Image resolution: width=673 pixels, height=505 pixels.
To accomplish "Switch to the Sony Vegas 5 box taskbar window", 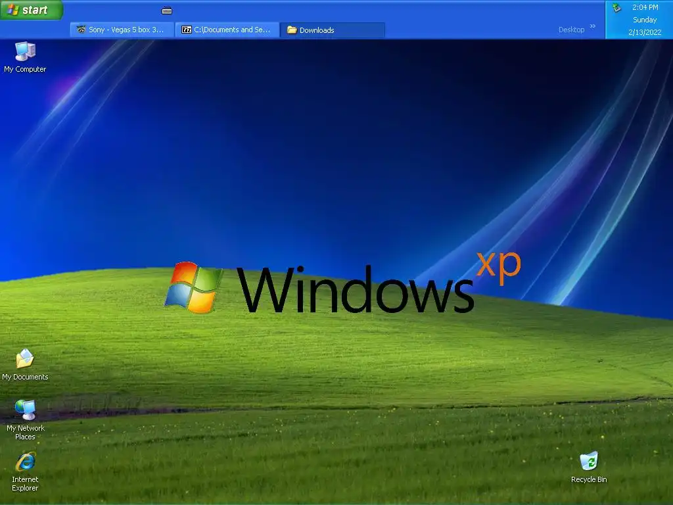I will pos(122,30).
